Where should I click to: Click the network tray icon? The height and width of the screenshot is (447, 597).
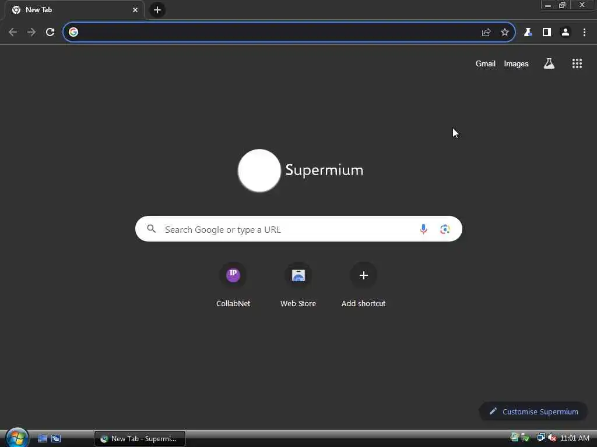[x=540, y=438]
